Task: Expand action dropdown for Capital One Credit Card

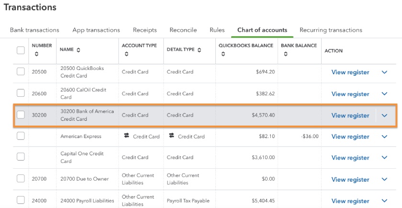Action: (x=384, y=157)
